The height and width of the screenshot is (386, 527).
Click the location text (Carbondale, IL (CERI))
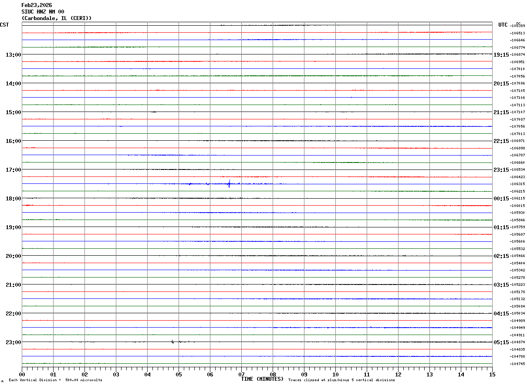coord(57,18)
